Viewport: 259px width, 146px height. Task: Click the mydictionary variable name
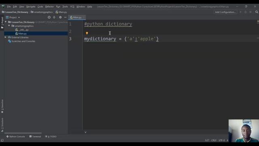point(100,39)
